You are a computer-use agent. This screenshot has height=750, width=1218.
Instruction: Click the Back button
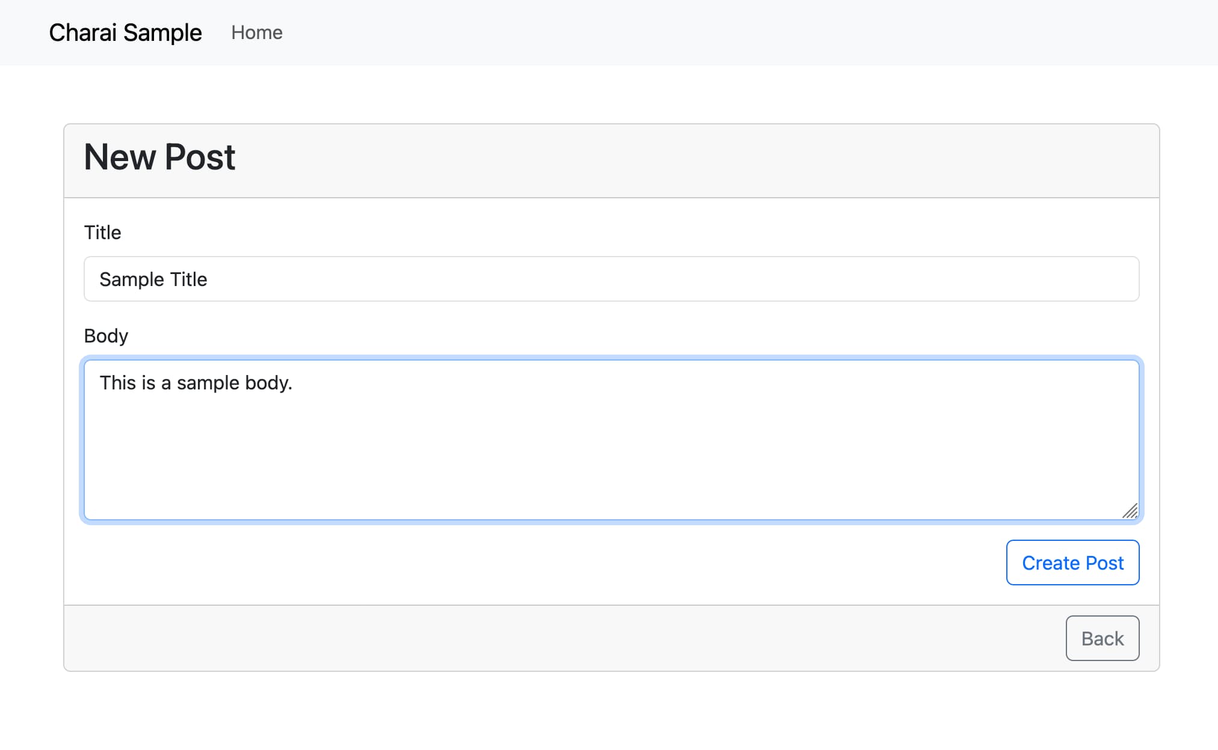(1103, 638)
